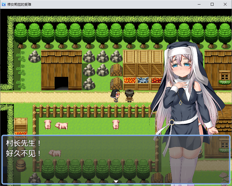The width and height of the screenshot is (232, 186).
Task: Click the game app icon in title bar
Action: (x=4, y=4)
